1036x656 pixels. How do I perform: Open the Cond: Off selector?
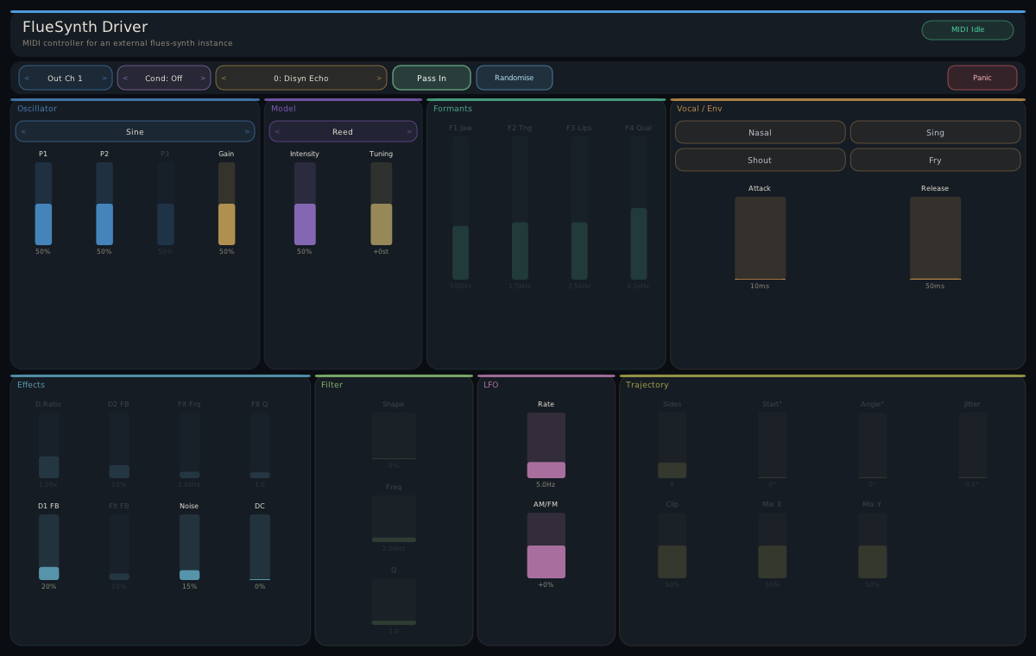(x=164, y=78)
